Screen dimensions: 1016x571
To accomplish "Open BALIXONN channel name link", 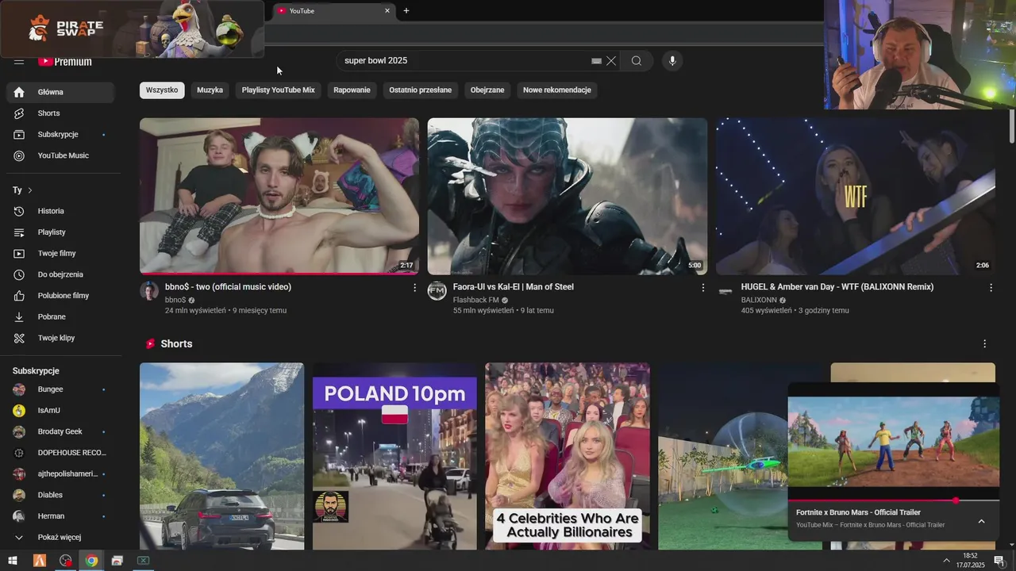I will pos(759,300).
